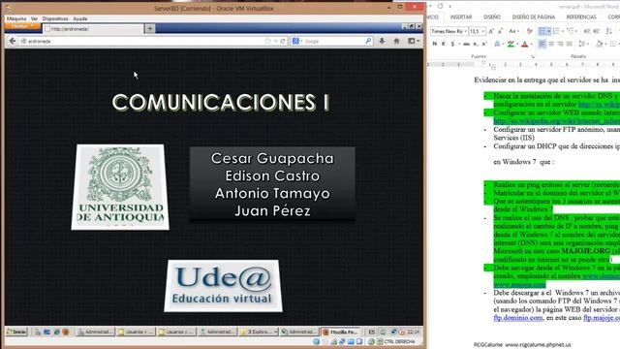
Task: Open font size dropdown 13,5
Action: [483, 31]
